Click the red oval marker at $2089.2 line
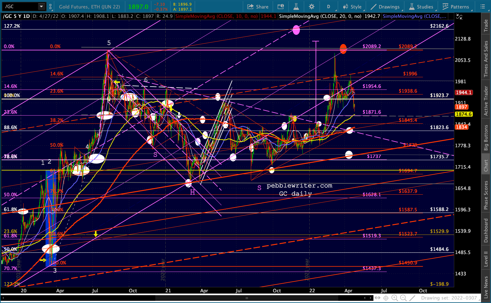 tap(343, 49)
